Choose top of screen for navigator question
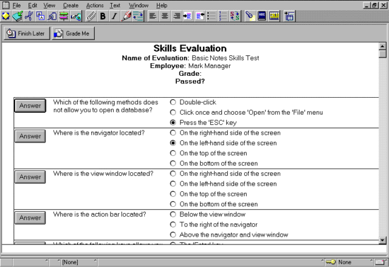 [173, 153]
